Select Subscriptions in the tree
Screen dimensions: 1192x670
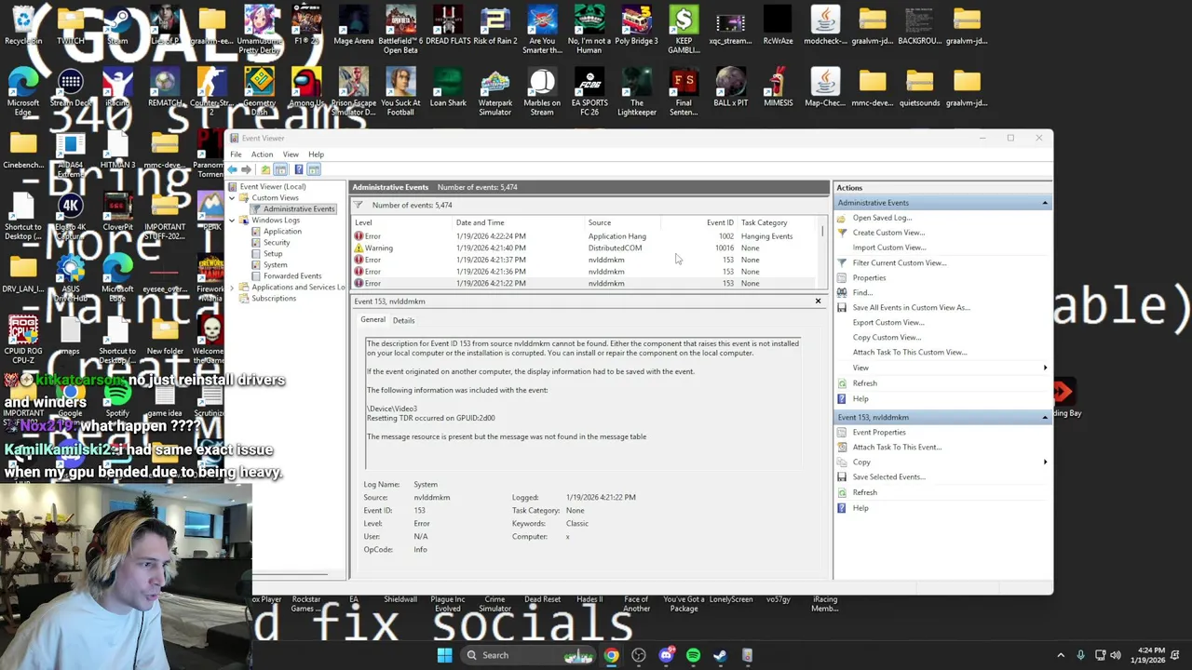point(274,299)
